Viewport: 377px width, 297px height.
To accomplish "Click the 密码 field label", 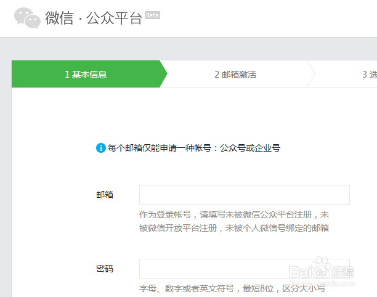I will tap(105, 269).
